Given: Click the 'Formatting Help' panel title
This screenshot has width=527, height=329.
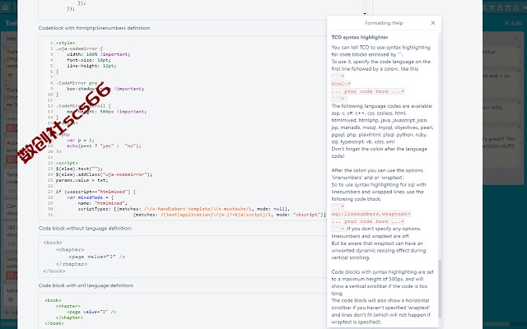Looking at the screenshot, I should tap(384, 23).
